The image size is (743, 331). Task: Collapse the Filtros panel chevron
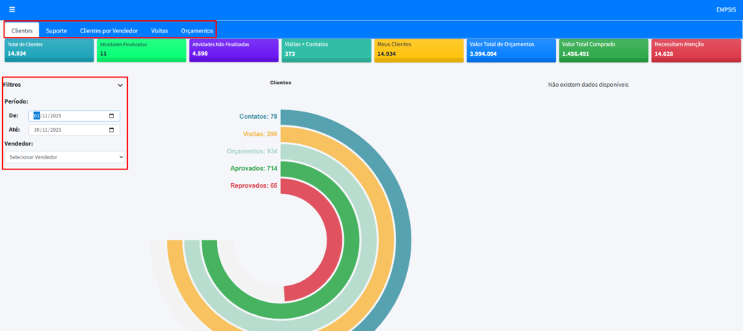coord(120,85)
